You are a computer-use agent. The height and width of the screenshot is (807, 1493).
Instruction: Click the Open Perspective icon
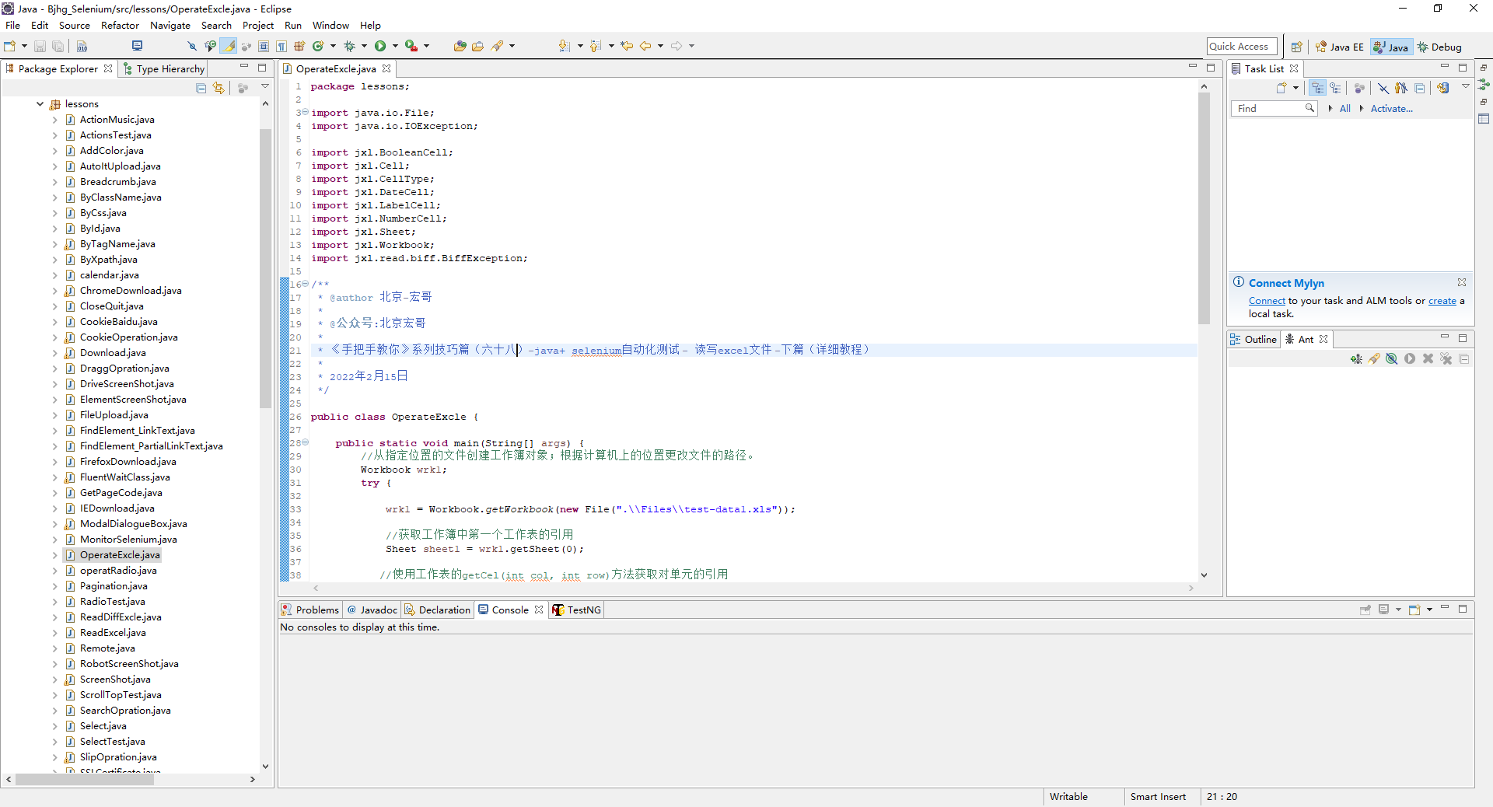tap(1296, 47)
